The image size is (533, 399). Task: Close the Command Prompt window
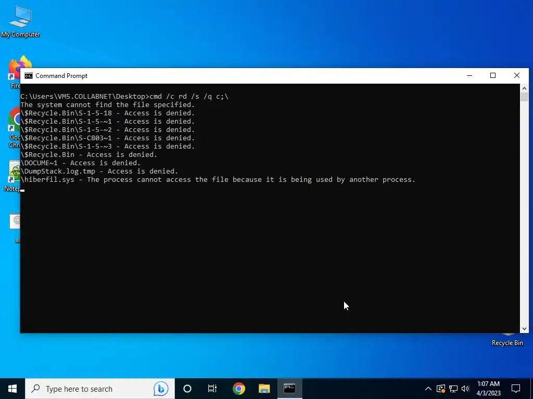517,76
